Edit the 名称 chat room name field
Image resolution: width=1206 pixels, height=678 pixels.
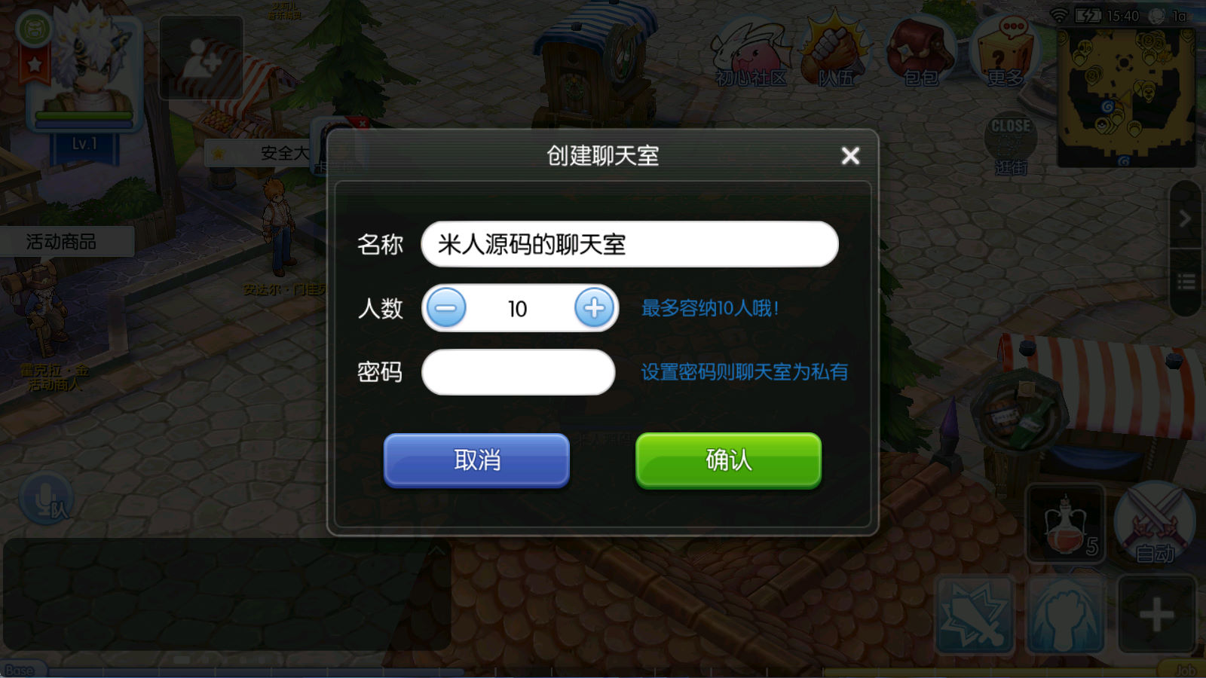coord(629,244)
